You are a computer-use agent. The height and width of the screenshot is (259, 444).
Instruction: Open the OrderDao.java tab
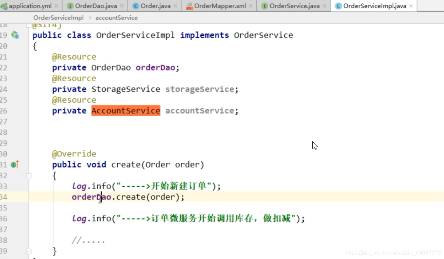pyautogui.click(x=96, y=6)
